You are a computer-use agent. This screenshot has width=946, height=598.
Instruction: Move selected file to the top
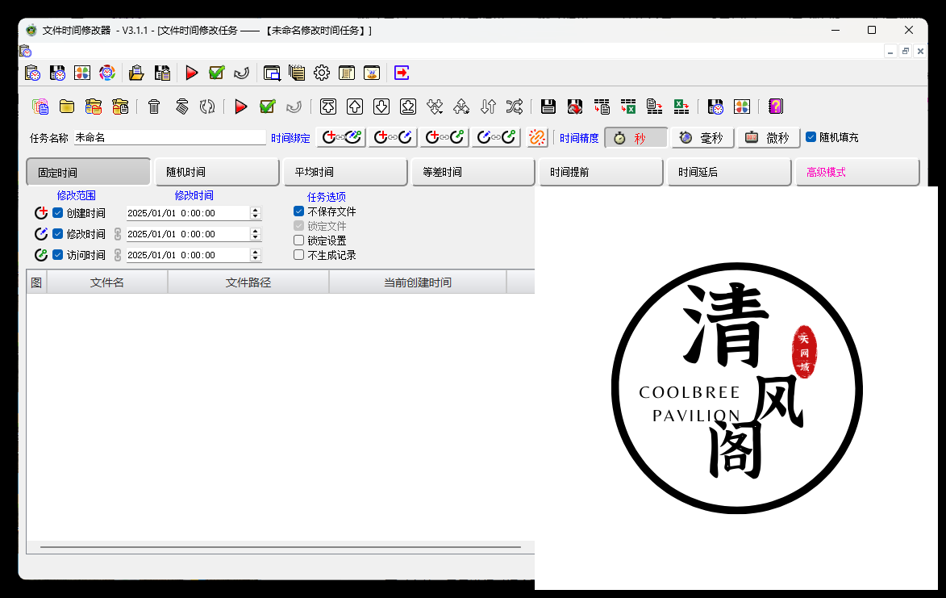pos(328,107)
